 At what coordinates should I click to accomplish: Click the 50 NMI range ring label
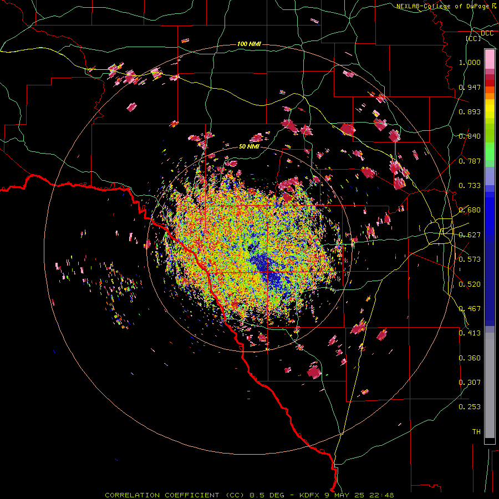coord(249,146)
